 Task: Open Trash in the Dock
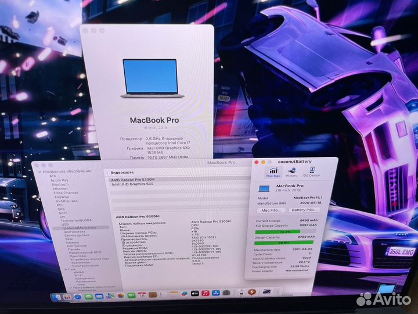point(277,291)
